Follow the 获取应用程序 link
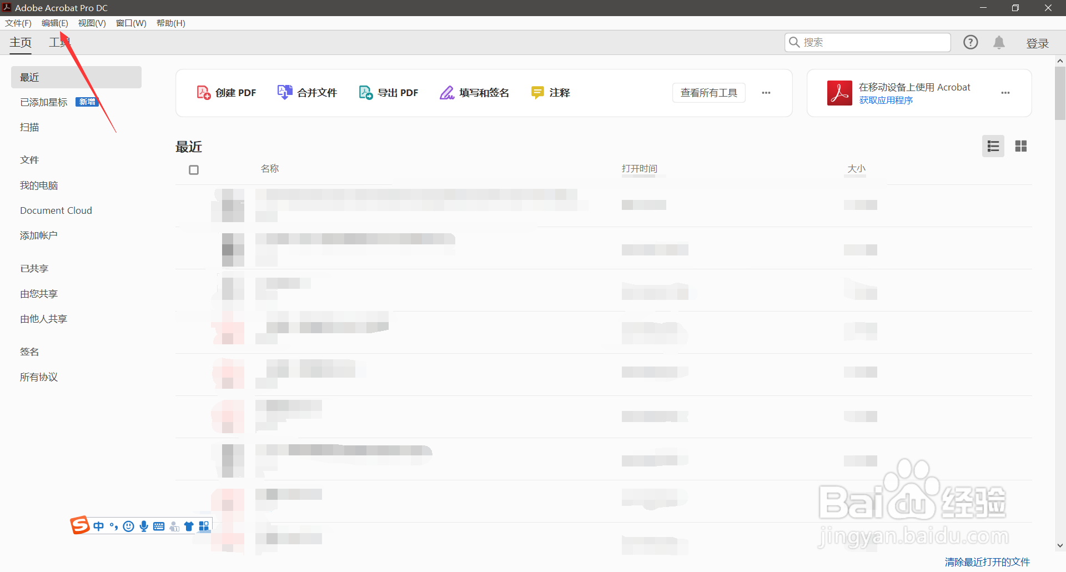The image size is (1066, 572). click(886, 101)
